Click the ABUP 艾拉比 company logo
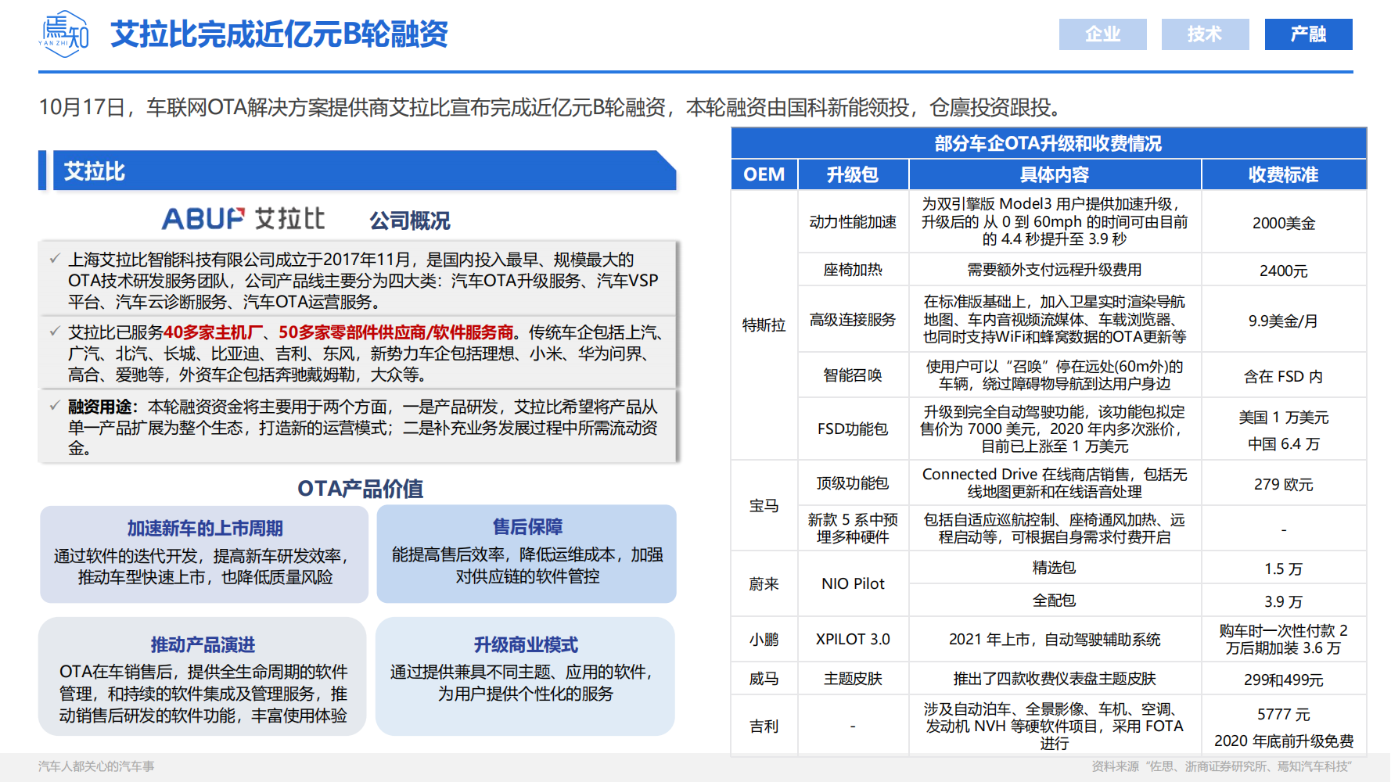This screenshot has height=782, width=1391. [x=243, y=219]
